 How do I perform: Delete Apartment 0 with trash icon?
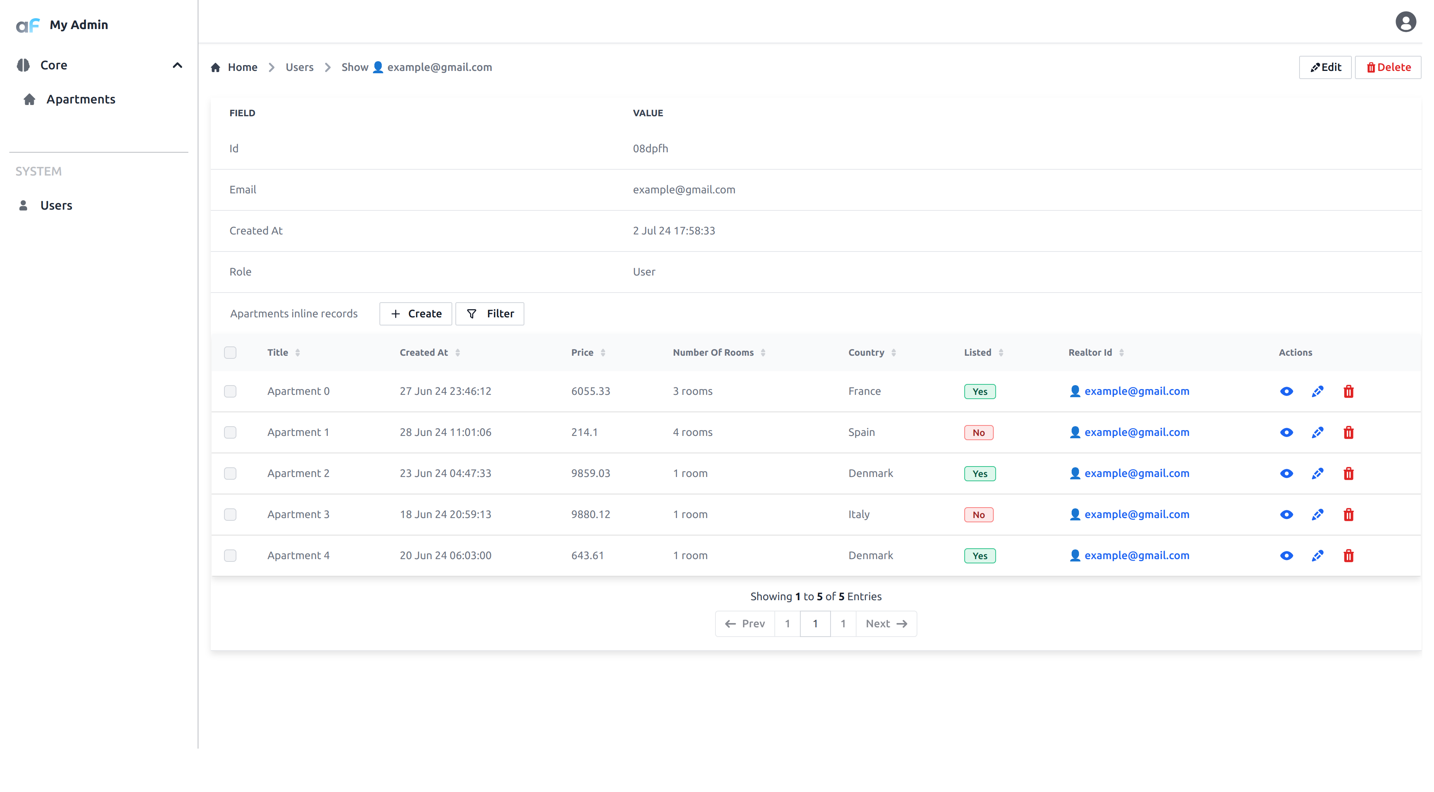pos(1348,391)
